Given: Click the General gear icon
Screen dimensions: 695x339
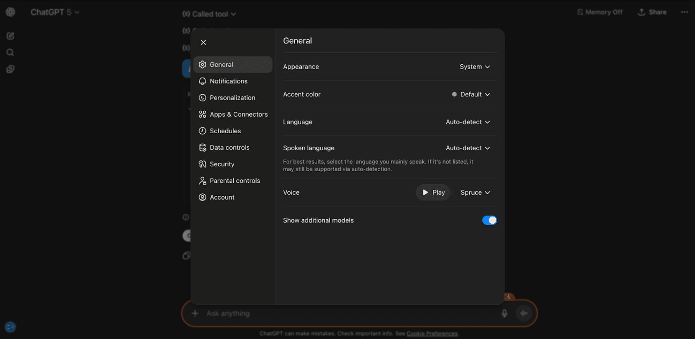Looking at the screenshot, I should [202, 65].
